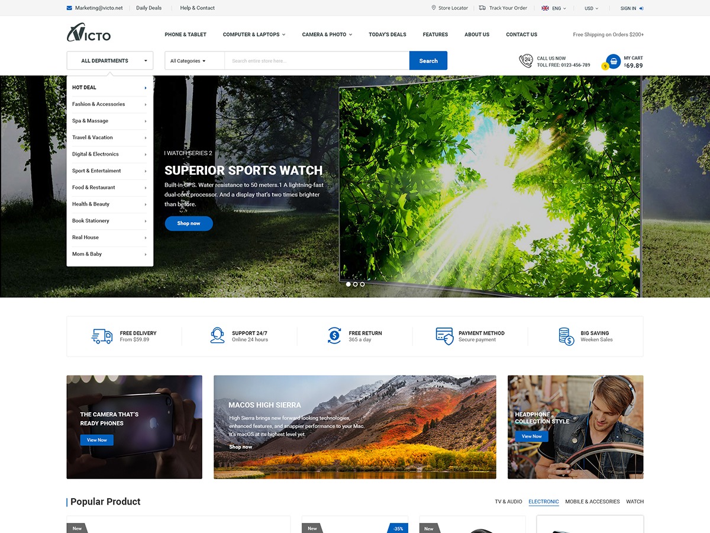Go to the third slider dot
Screen dimensions: 710x533
point(362,284)
